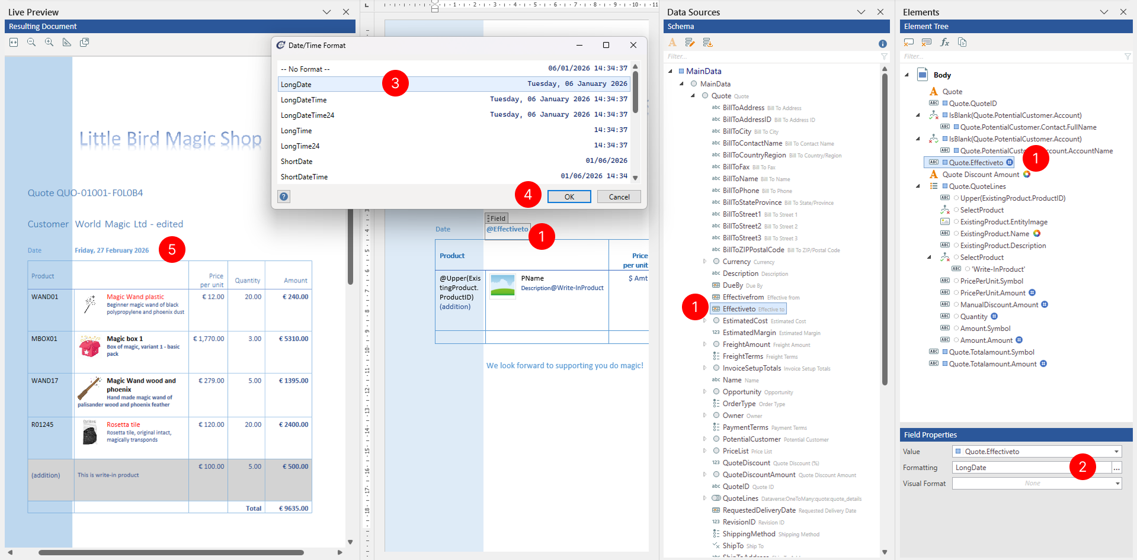
Task: Click the filter funnel icon in Elements panel
Action: pyautogui.click(x=1128, y=57)
